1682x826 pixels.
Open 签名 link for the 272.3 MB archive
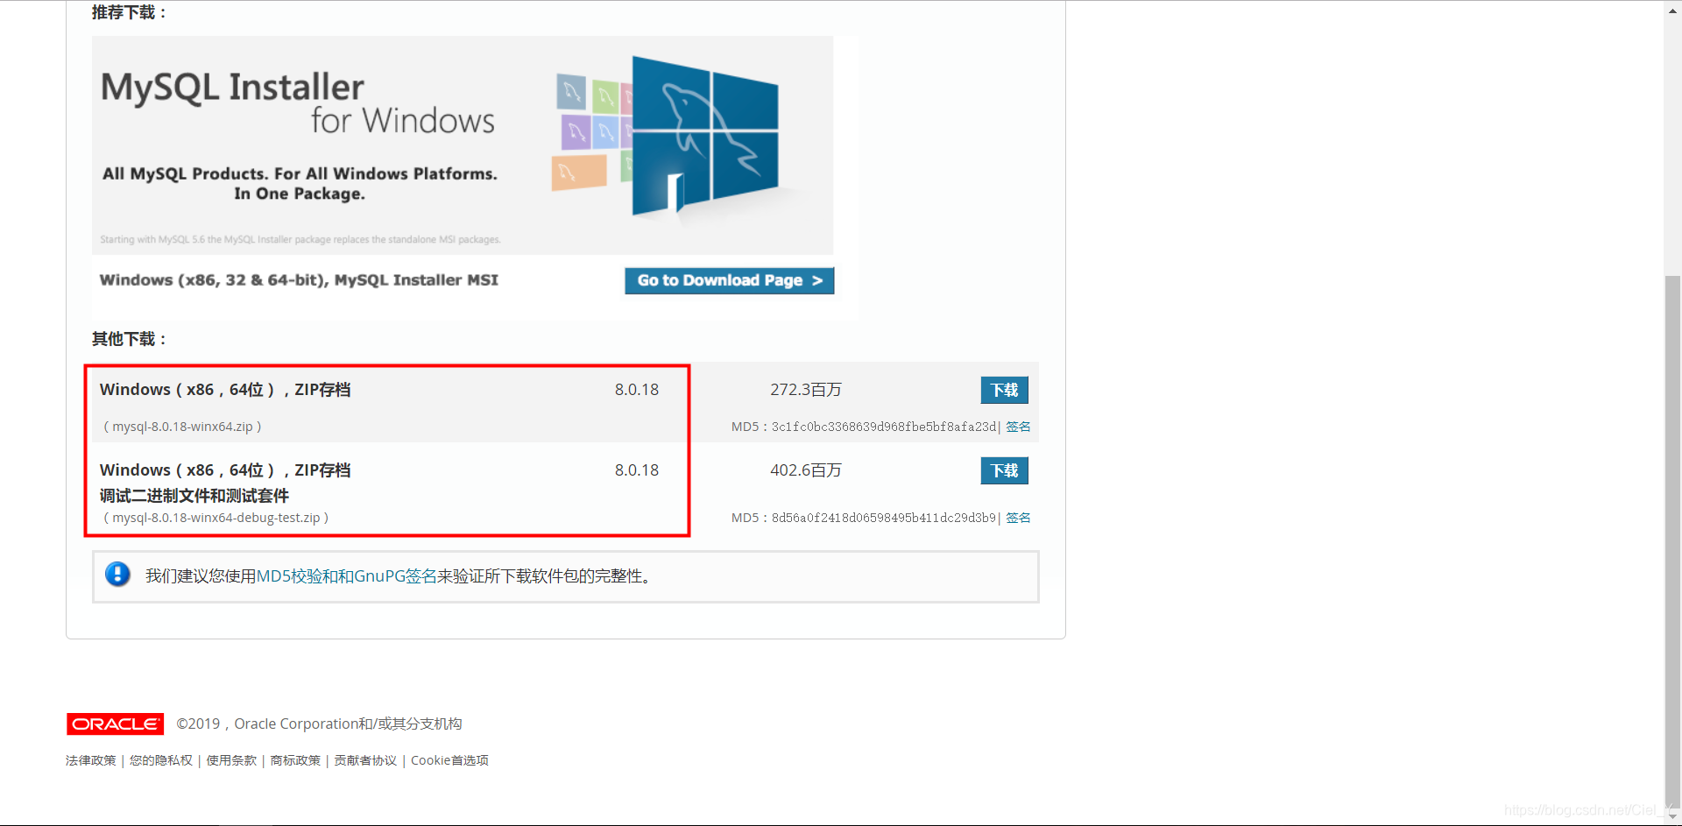(x=1018, y=427)
